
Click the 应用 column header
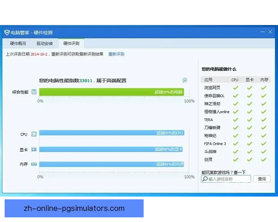click(x=208, y=80)
